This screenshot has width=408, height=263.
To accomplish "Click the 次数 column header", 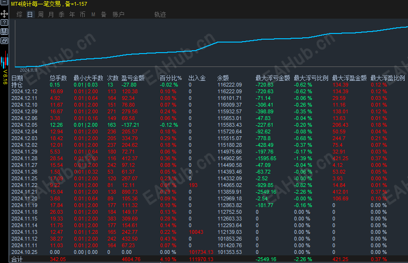I will (113, 78).
